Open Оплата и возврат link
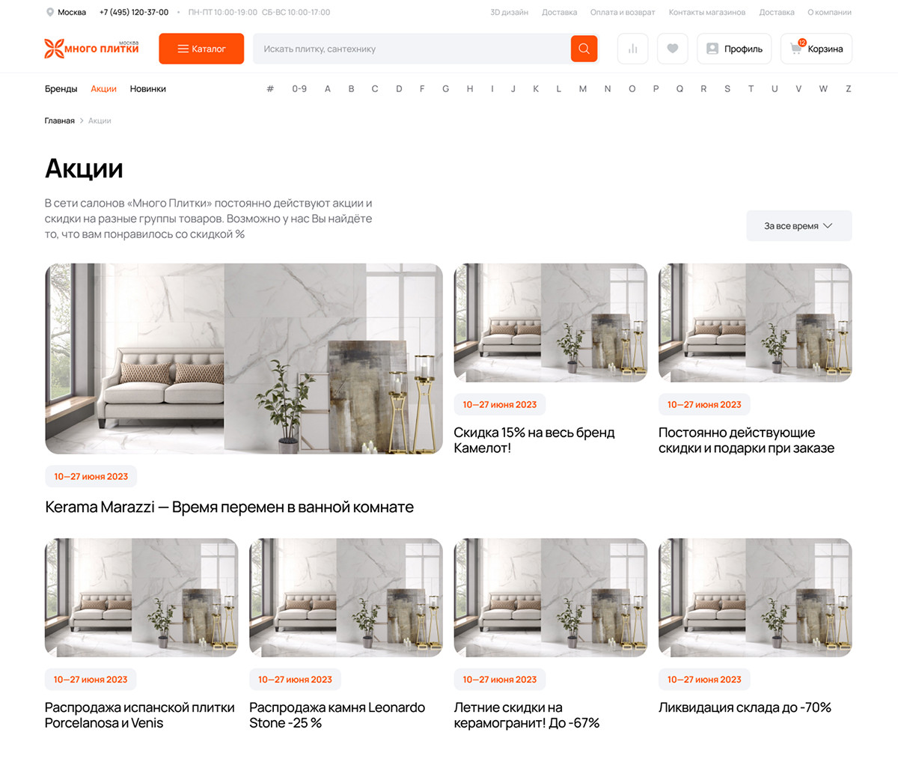The height and width of the screenshot is (780, 898). click(622, 12)
